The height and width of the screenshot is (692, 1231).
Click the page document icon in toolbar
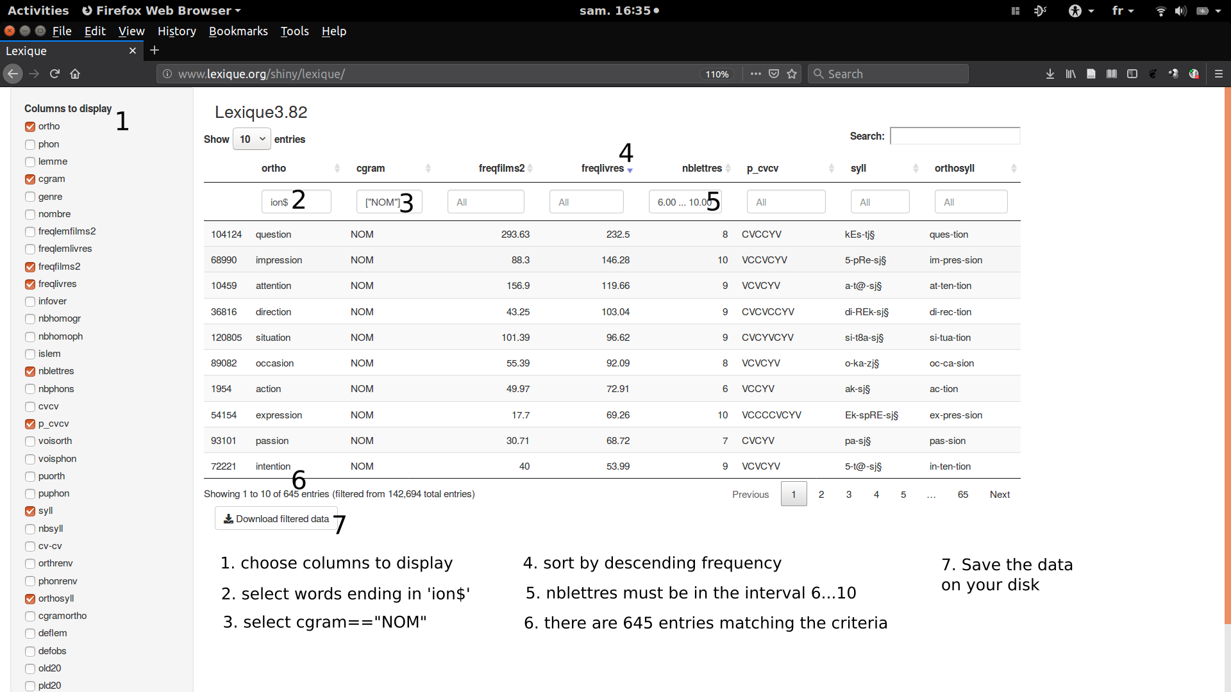pos(1091,74)
